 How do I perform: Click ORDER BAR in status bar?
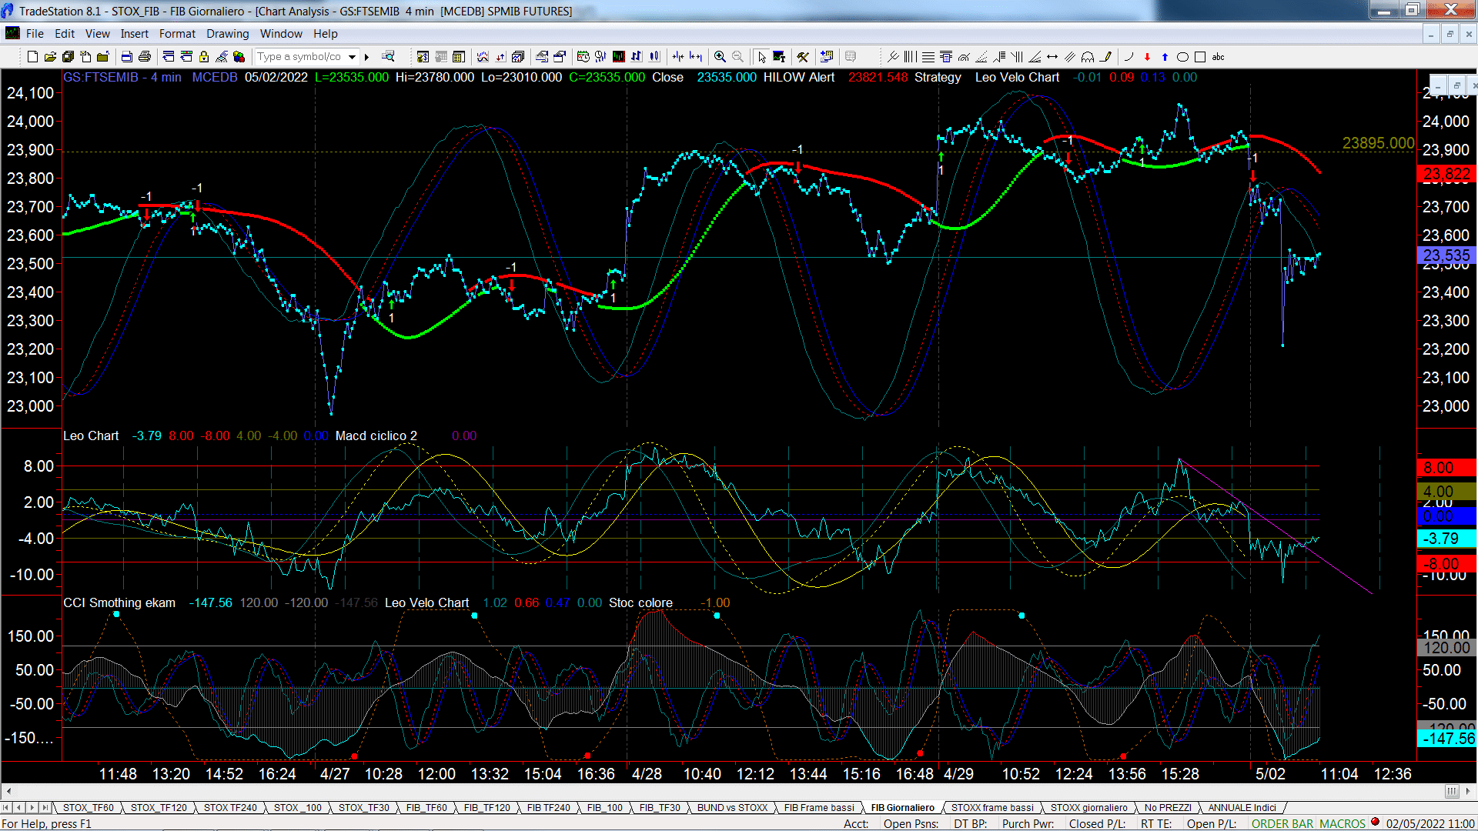(1282, 823)
